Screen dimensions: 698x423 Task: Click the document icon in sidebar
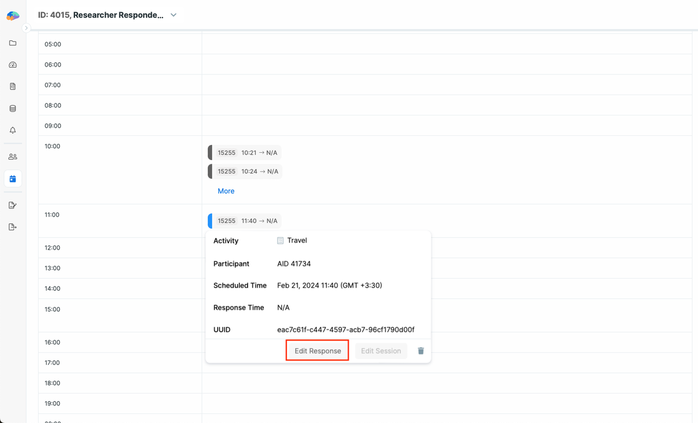(13, 86)
